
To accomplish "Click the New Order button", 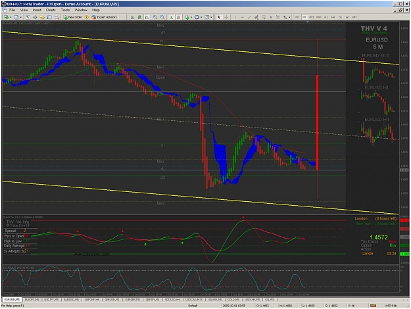I will [x=72, y=17].
